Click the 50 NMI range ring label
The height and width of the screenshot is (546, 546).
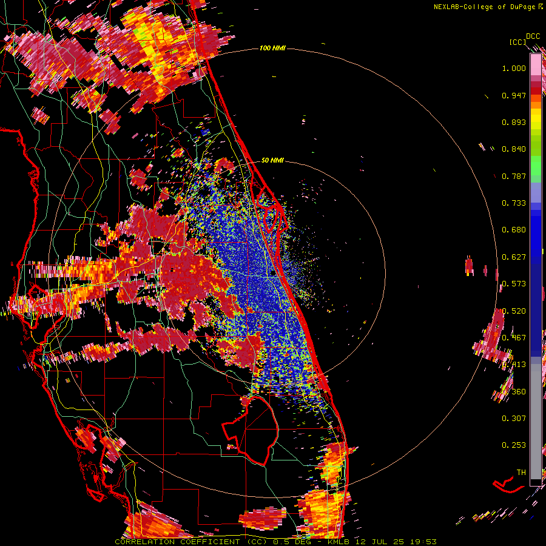(x=272, y=160)
